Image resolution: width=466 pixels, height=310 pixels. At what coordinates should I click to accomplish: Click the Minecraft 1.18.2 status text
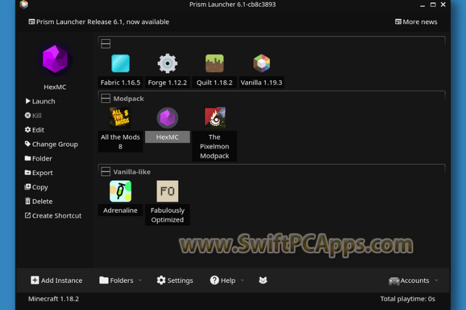pos(54,299)
